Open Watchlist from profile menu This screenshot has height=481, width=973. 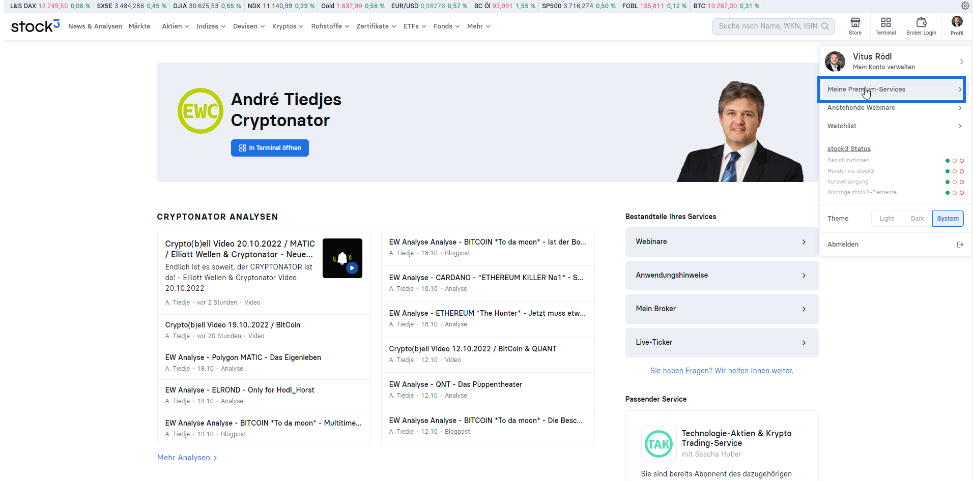895,126
